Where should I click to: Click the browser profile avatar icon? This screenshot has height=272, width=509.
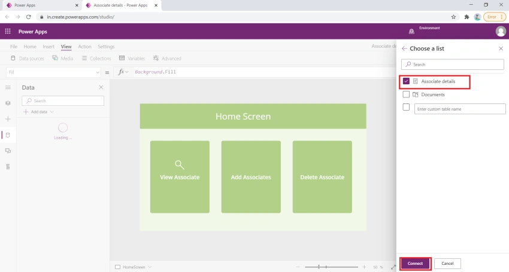(x=477, y=17)
